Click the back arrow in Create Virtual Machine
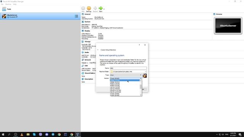 (x=98, y=50)
